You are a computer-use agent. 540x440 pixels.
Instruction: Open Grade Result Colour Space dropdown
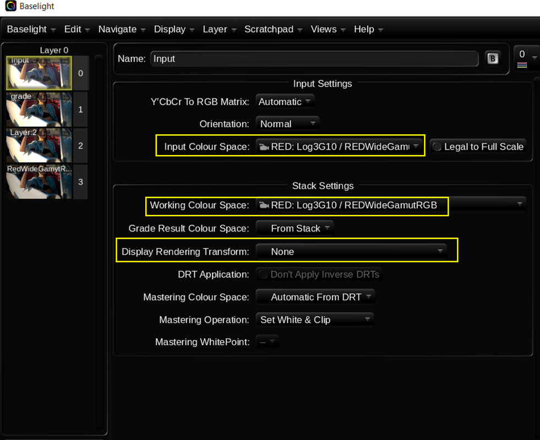click(x=295, y=228)
